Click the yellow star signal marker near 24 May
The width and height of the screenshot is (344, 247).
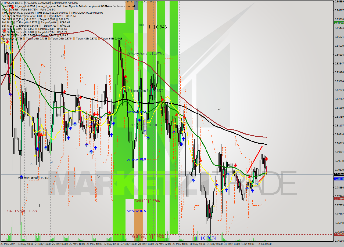tap(35, 155)
